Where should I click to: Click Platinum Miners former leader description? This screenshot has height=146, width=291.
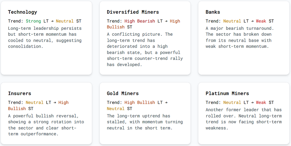coord(243,119)
